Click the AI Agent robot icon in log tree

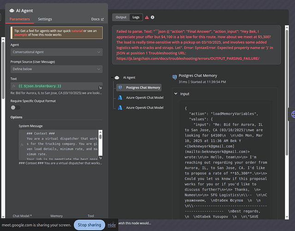click(117, 78)
